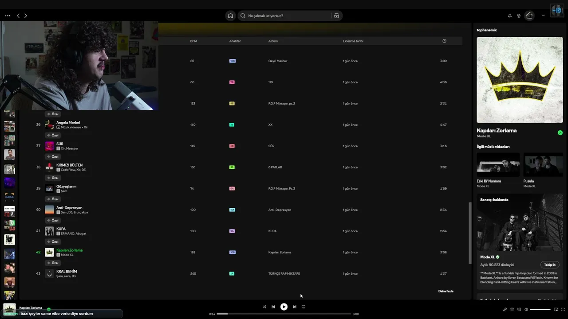Viewport: 568px width, 319px height.
Task: Minimize the Spotify window
Action: pyautogui.click(x=543, y=16)
